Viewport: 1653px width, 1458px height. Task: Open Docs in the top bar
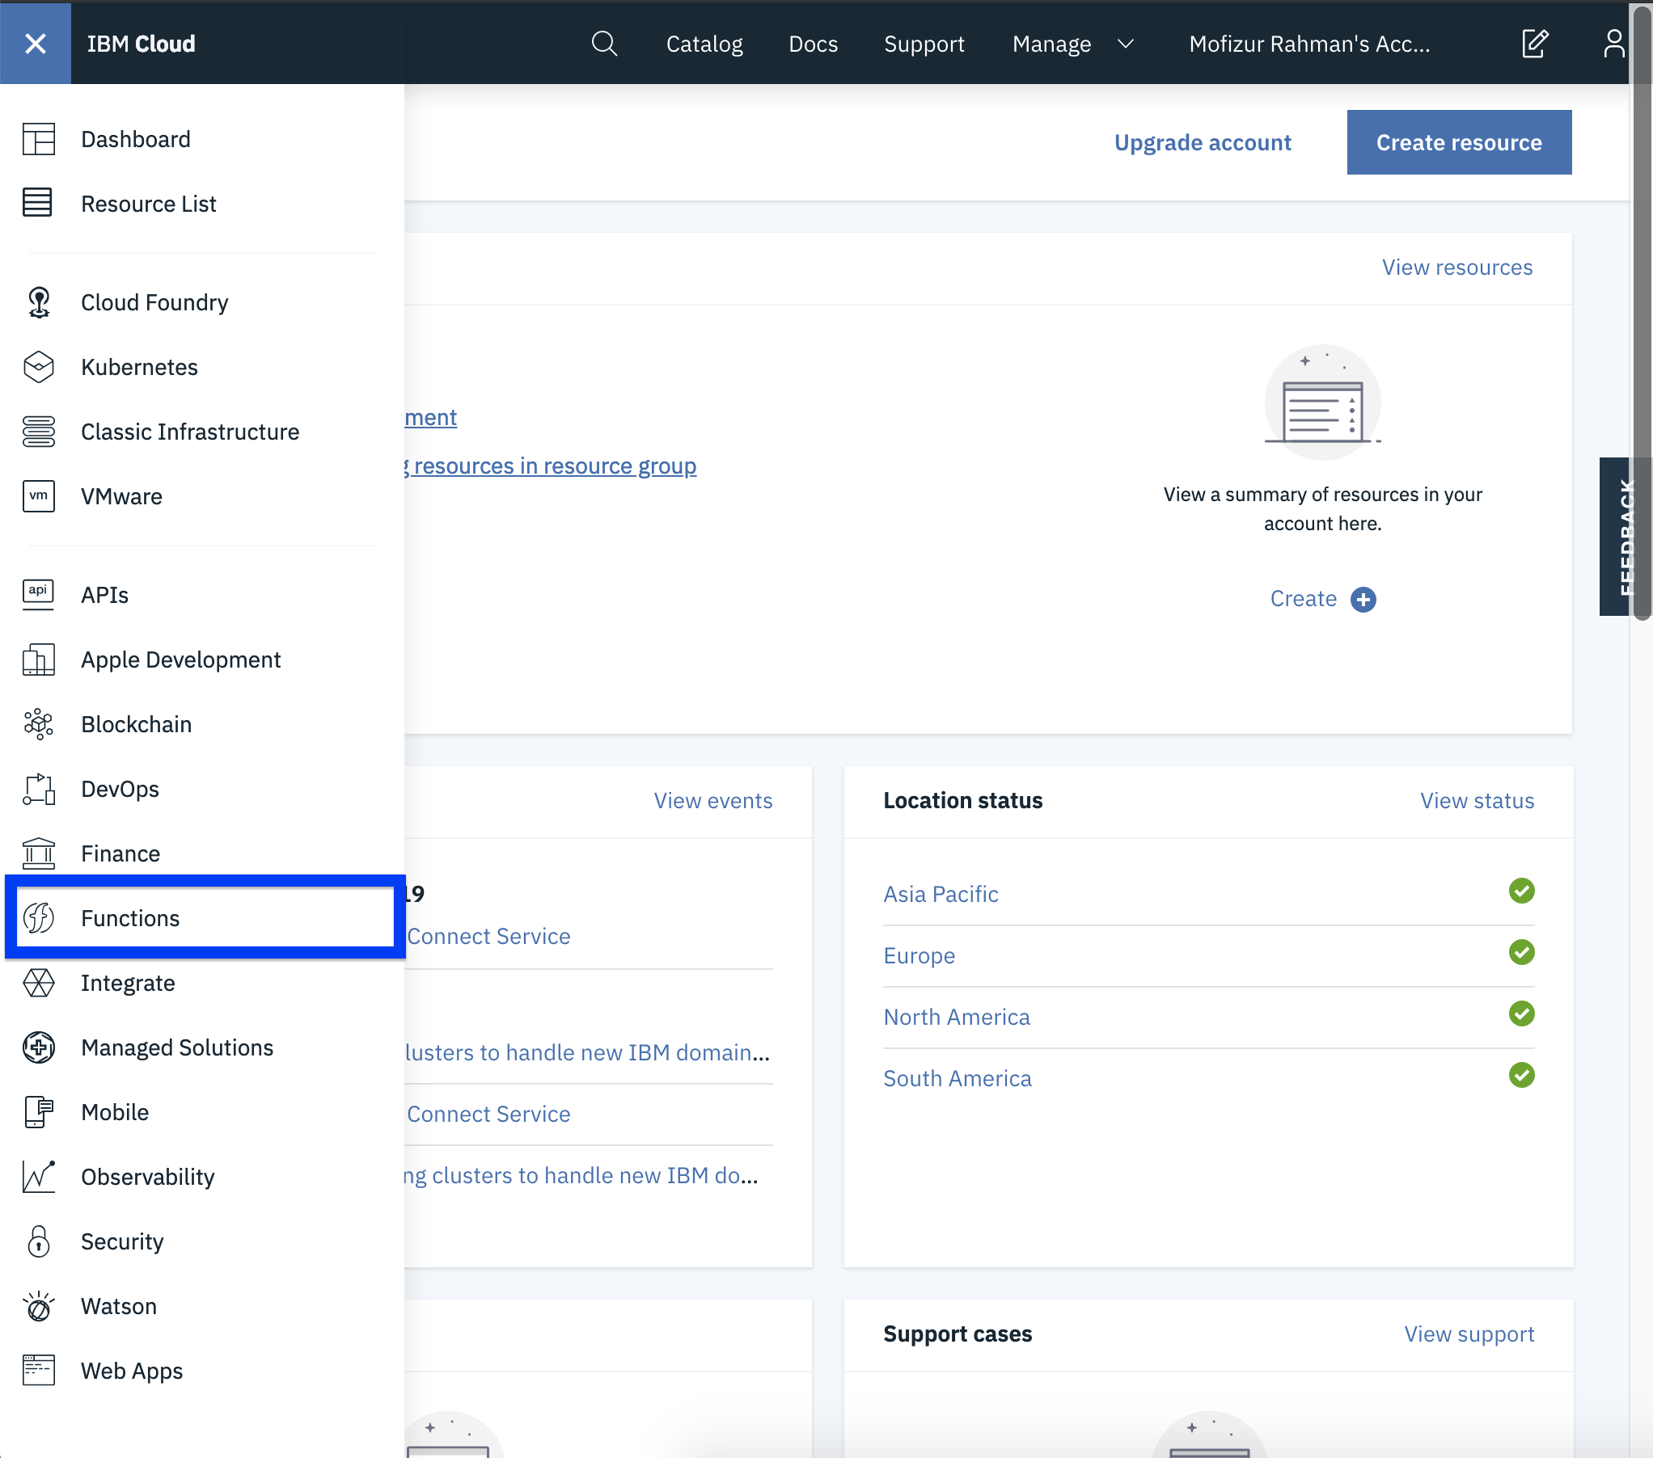[x=813, y=44]
